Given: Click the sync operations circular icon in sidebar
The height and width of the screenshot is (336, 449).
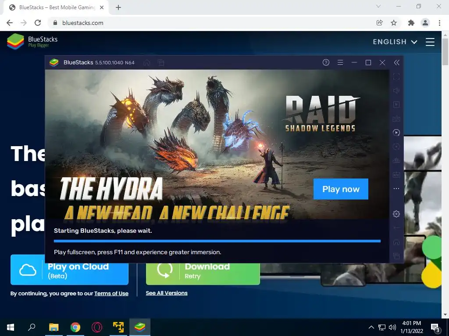Looking at the screenshot, I should coord(396,147).
